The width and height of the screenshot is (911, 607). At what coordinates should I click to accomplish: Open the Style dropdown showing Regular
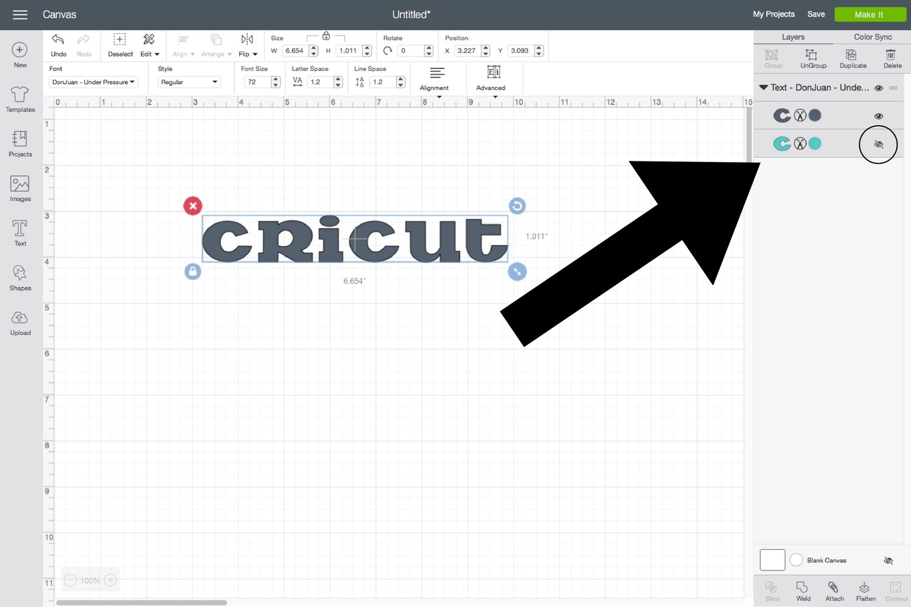tap(189, 82)
